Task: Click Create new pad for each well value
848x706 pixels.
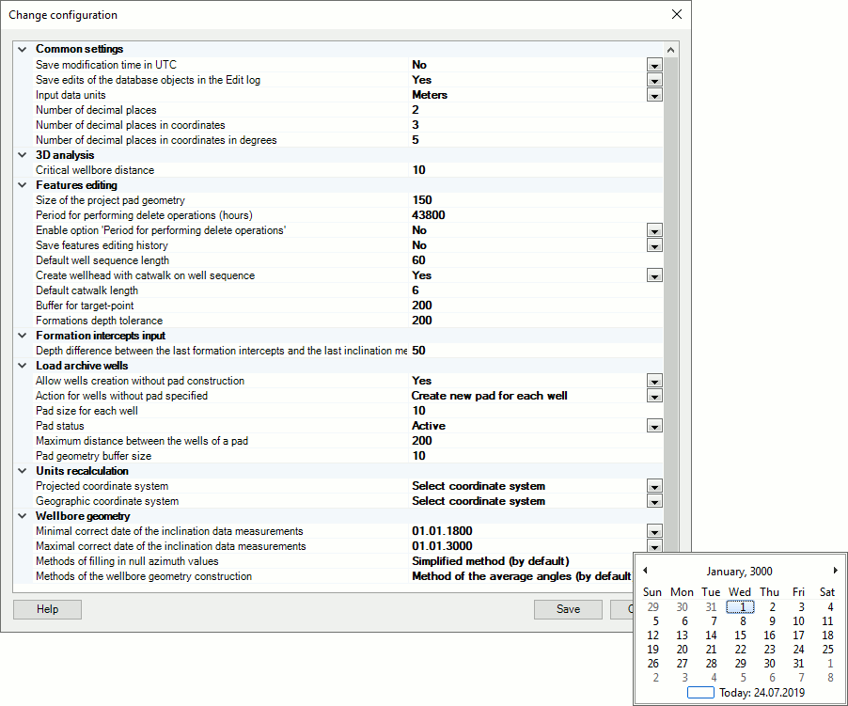Action: click(x=490, y=396)
